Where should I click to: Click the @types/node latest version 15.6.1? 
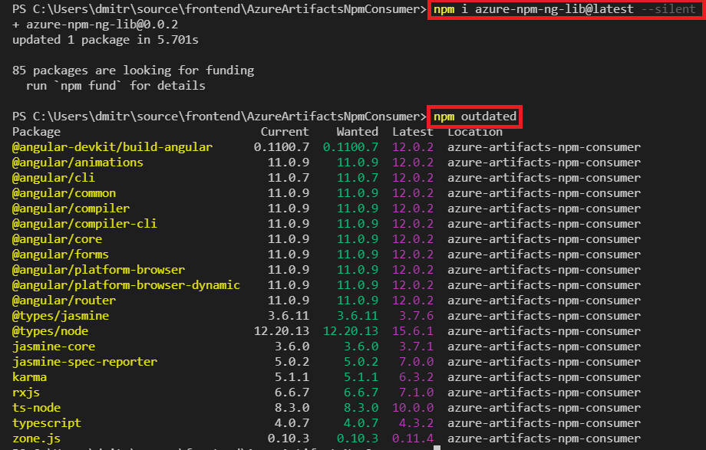413,331
